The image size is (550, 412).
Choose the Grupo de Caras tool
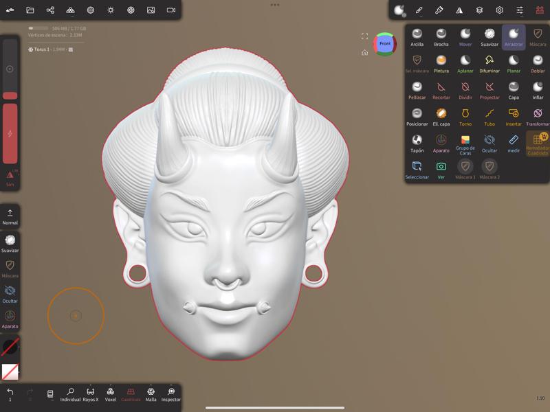point(465,144)
